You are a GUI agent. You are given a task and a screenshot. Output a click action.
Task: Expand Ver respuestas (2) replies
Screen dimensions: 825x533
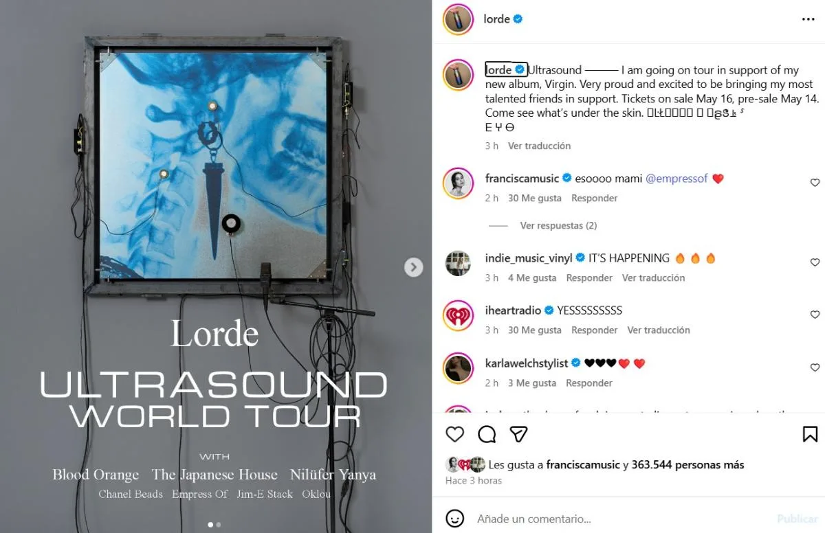(558, 225)
